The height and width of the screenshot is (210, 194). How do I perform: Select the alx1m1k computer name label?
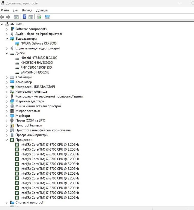point(16,24)
